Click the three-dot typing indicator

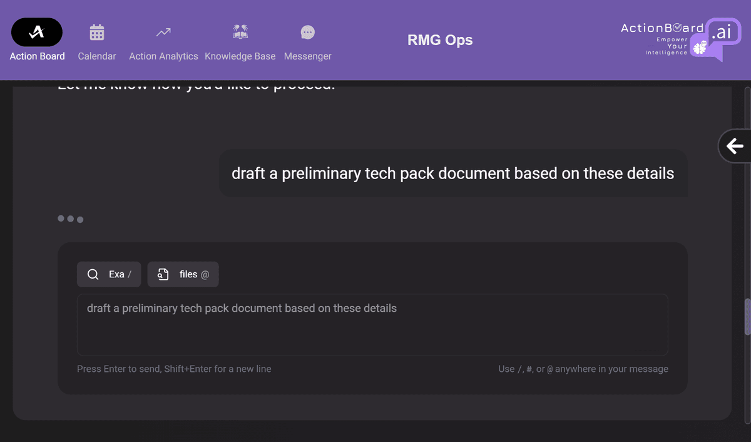pos(70,219)
